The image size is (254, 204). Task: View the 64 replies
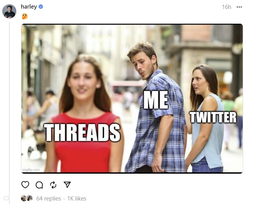[49, 199]
